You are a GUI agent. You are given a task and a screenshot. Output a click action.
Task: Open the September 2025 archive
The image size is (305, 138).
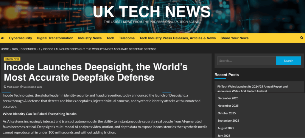point(228,121)
